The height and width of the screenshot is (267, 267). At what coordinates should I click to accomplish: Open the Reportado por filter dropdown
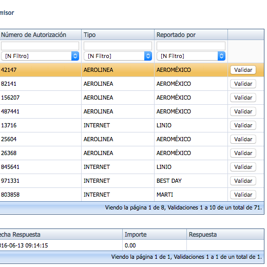click(x=191, y=56)
